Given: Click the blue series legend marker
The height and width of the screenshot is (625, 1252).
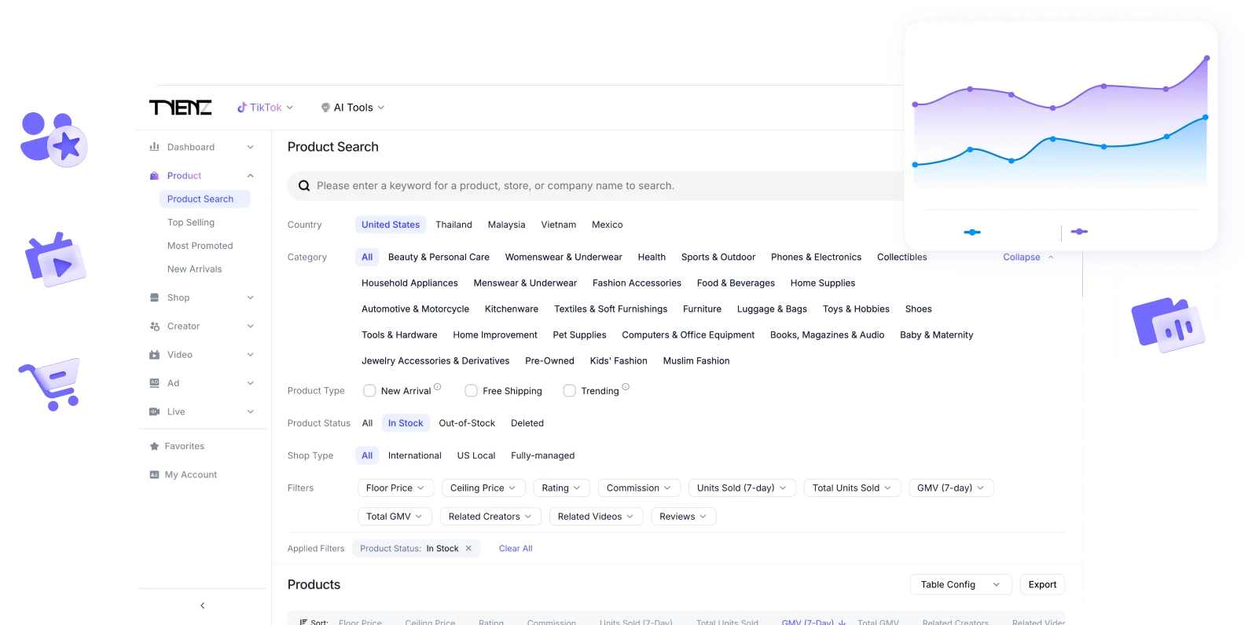Looking at the screenshot, I should tap(972, 232).
